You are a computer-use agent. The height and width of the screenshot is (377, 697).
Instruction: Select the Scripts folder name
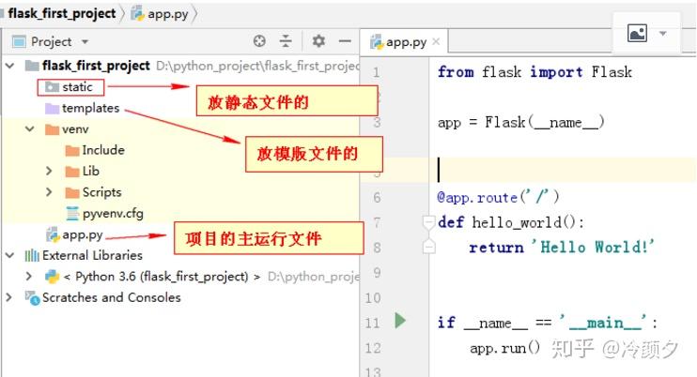pos(101,192)
